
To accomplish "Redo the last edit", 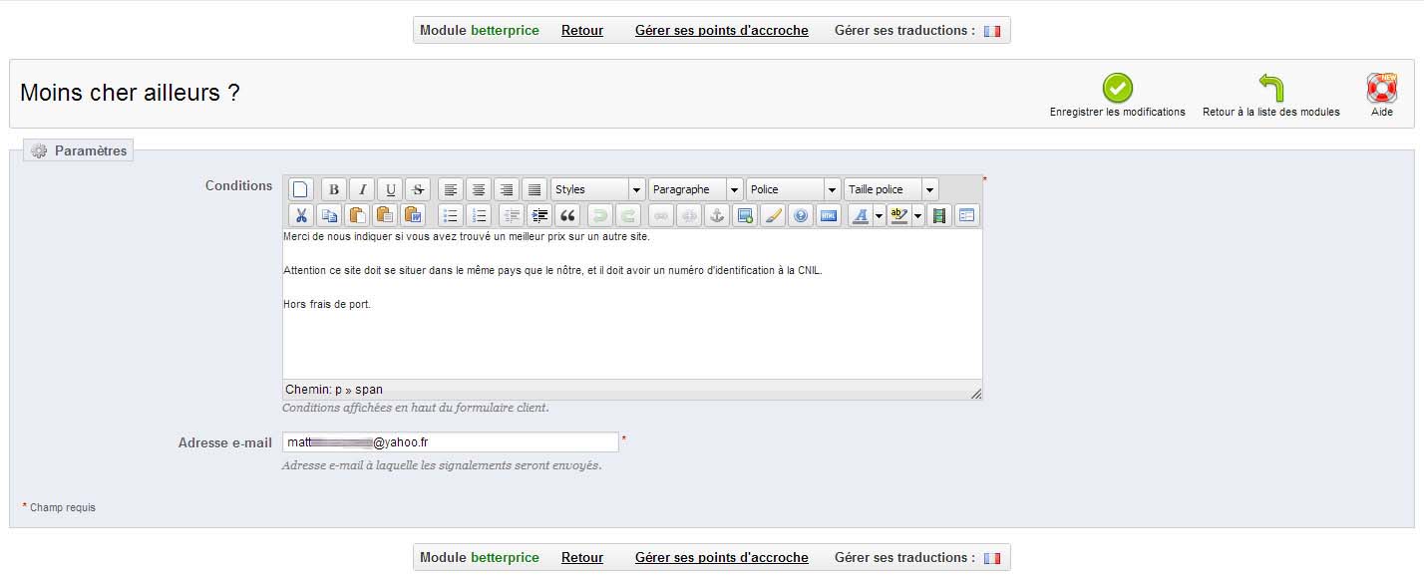I will (x=628, y=215).
